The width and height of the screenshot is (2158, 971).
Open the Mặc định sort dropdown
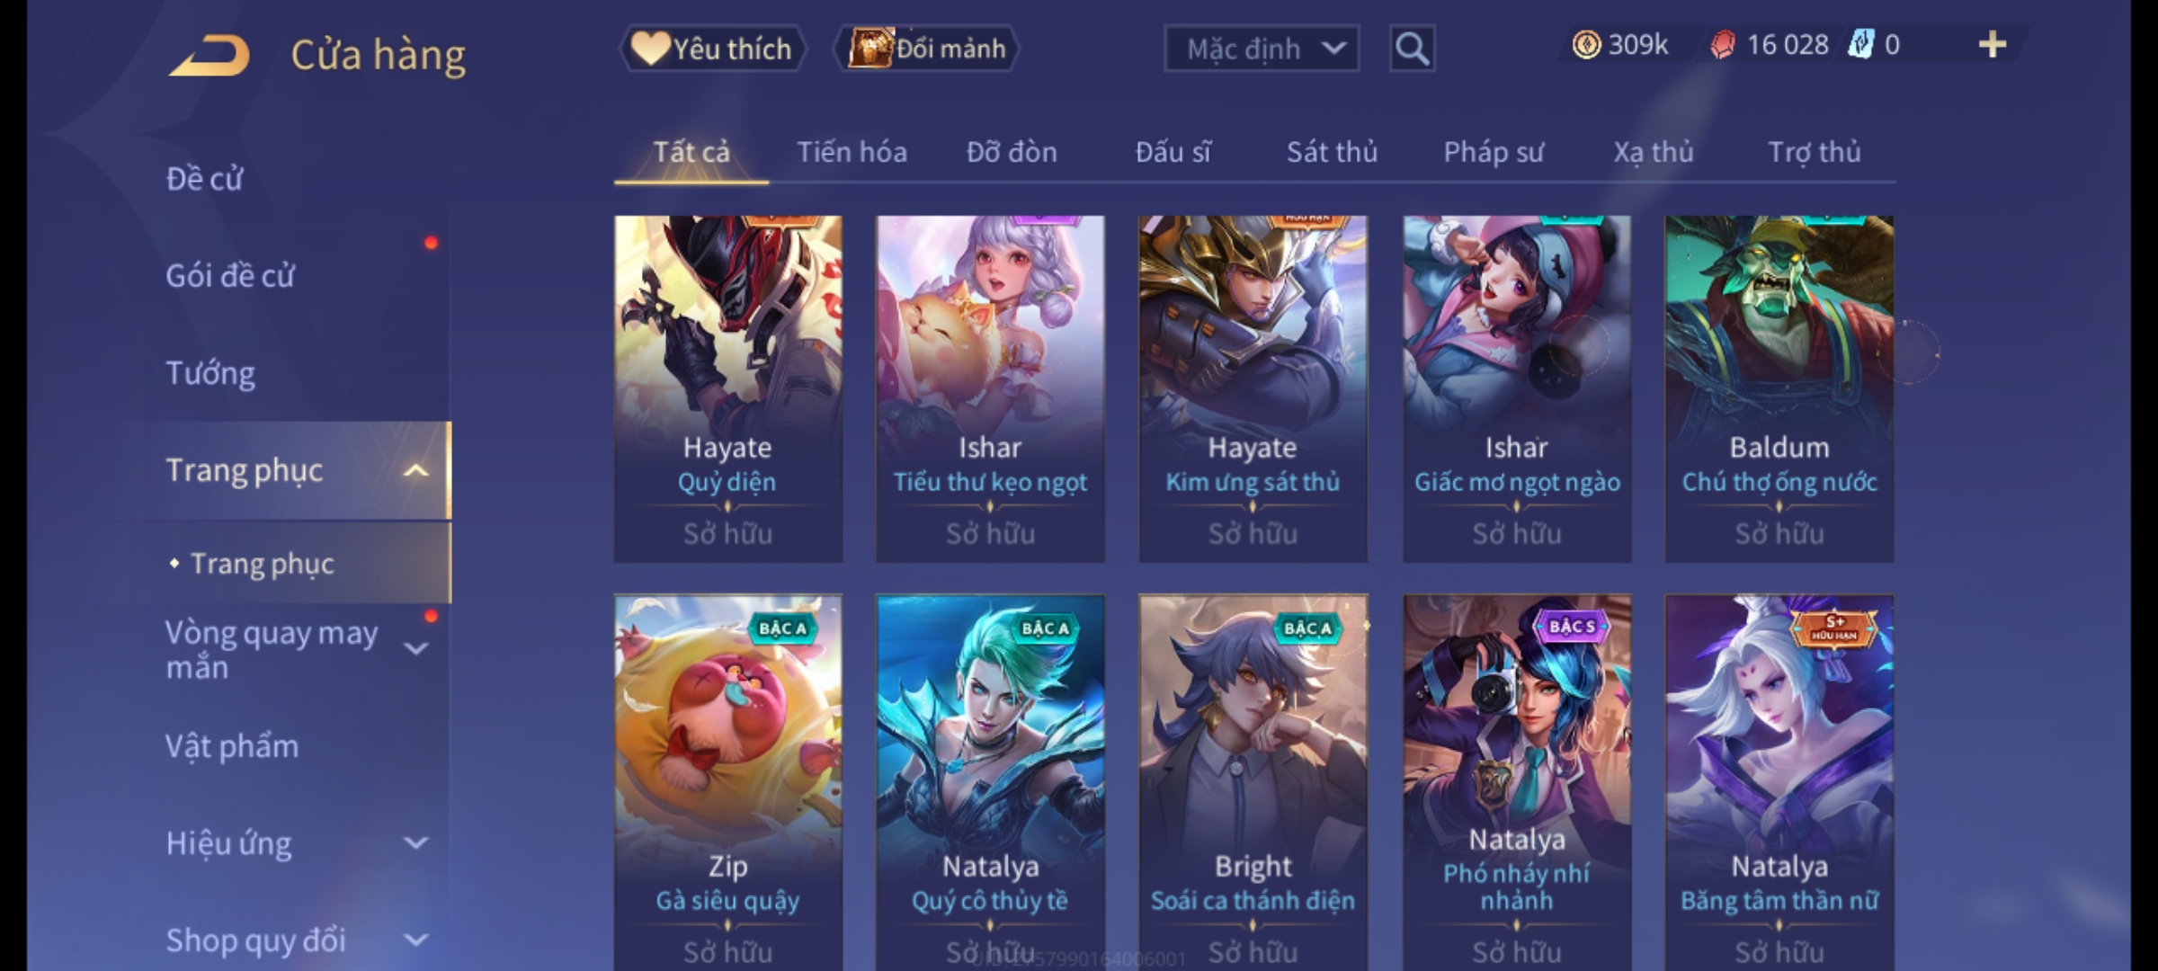[x=1261, y=49]
